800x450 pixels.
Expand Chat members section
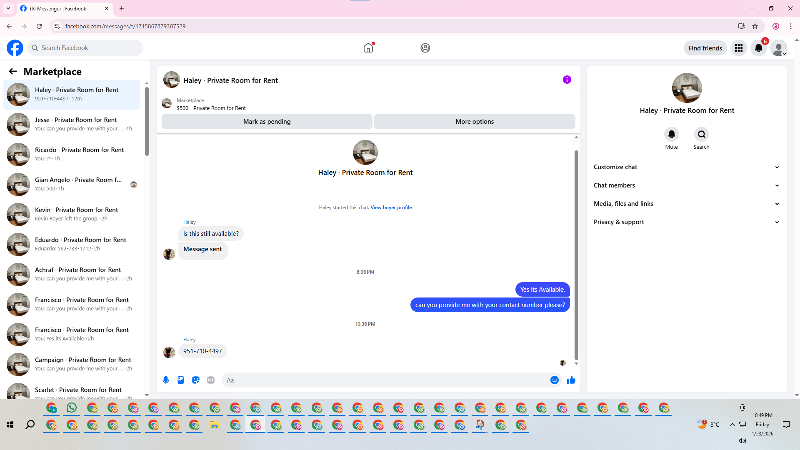(x=687, y=185)
